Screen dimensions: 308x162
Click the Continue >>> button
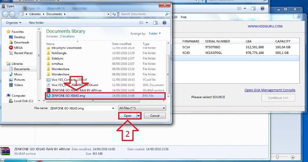pos(278,98)
